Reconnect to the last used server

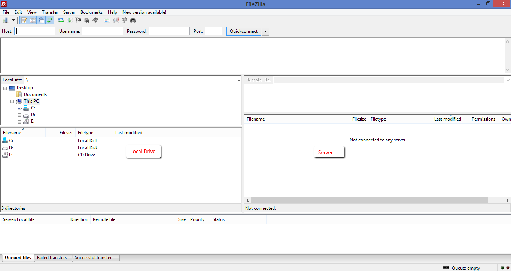95,20
